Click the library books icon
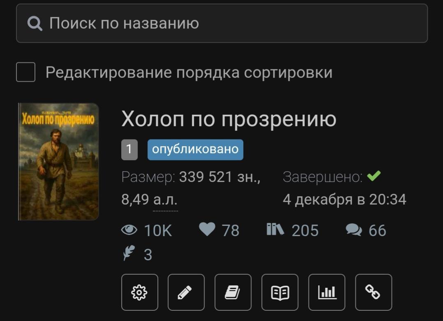This screenshot has width=443, height=321. coord(275,229)
